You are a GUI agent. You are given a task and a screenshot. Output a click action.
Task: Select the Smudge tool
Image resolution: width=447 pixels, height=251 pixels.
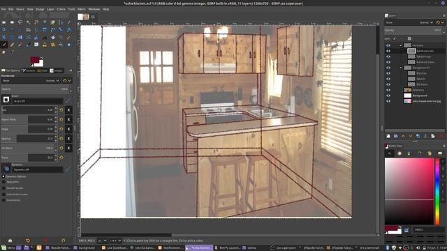(x=3, y=52)
